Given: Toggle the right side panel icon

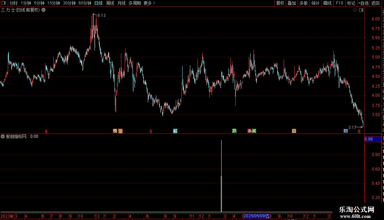Looking at the screenshot, I should (361, 10).
